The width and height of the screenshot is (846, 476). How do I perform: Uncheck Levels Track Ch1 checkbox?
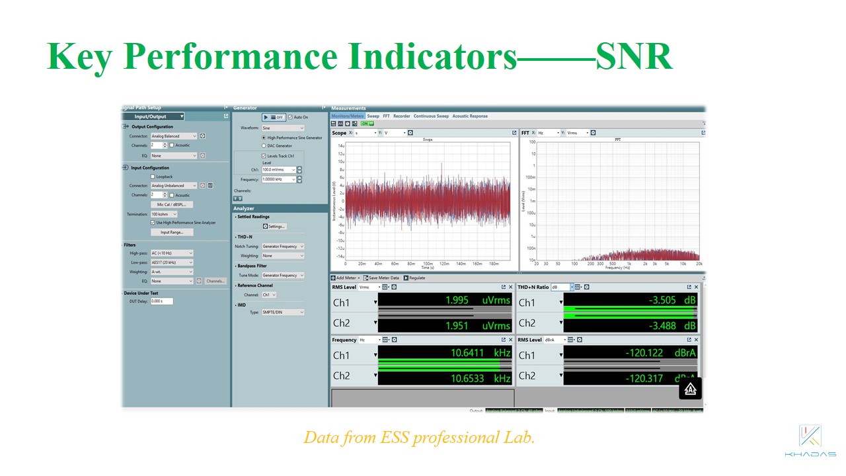(264, 156)
